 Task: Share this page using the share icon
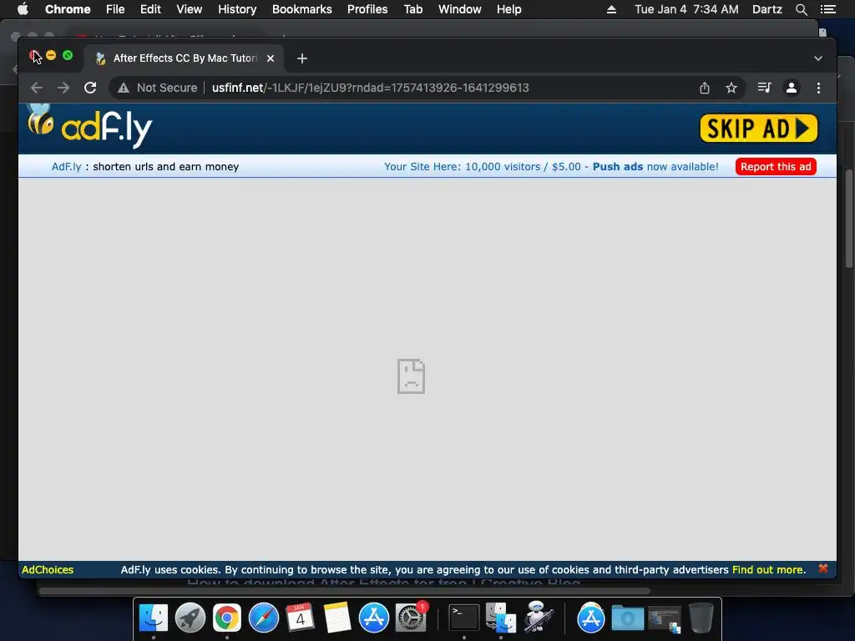pyautogui.click(x=705, y=88)
